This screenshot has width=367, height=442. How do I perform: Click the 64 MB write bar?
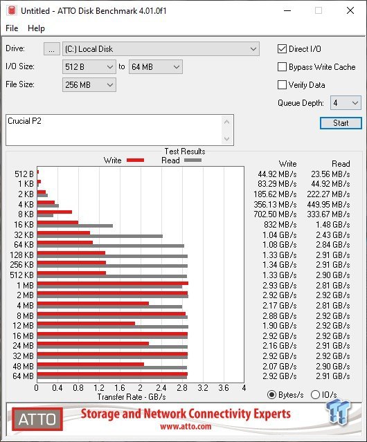point(112,374)
